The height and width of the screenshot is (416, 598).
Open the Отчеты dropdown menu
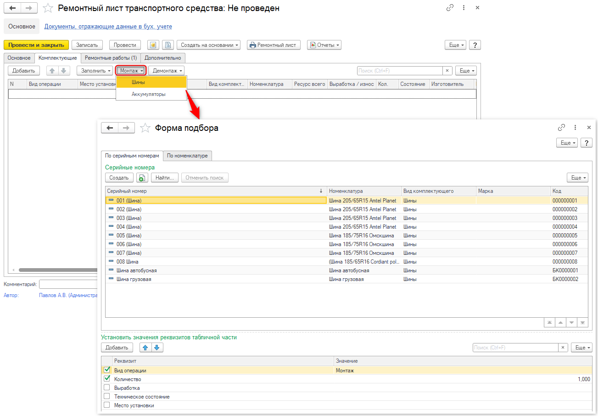pyautogui.click(x=324, y=45)
